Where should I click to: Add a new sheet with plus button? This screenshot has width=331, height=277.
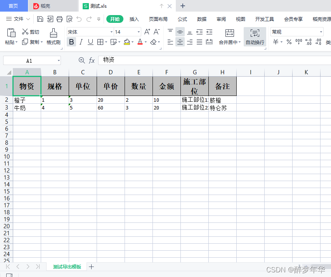pos(92,267)
